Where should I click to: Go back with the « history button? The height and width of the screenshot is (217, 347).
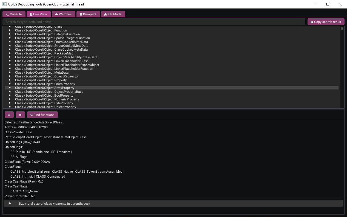(x=9, y=115)
